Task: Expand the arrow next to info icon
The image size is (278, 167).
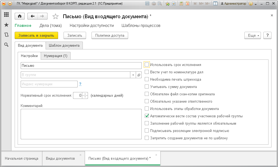Action: pyautogui.click(x=256, y=4)
